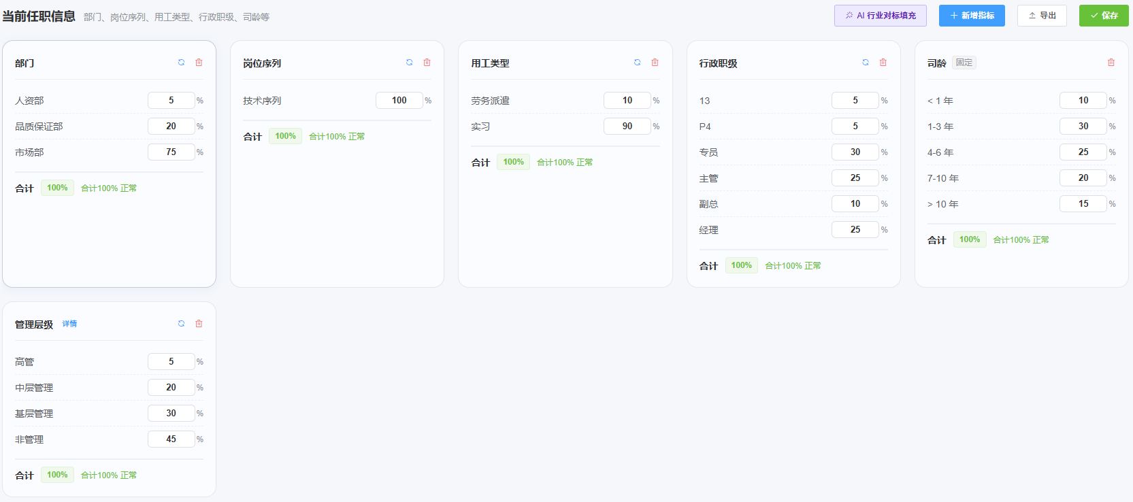Edit 7-10 年 percentage field
1133x502 pixels.
click(1083, 178)
